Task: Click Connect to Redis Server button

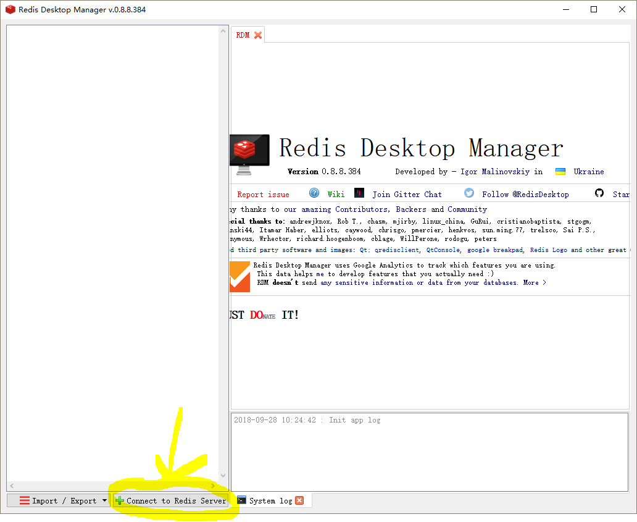Action: (170, 501)
